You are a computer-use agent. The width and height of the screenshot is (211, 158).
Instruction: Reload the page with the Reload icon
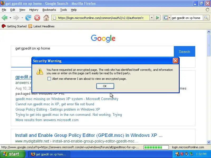coord(28,18)
